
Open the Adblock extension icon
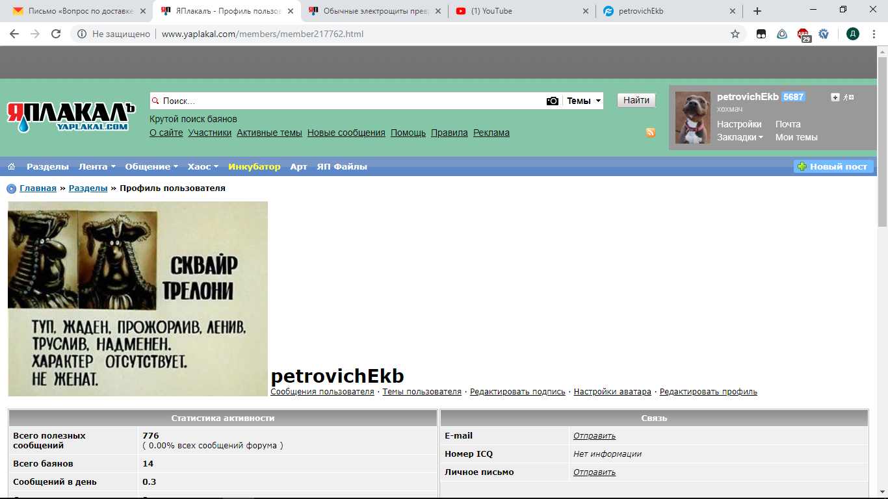point(804,34)
